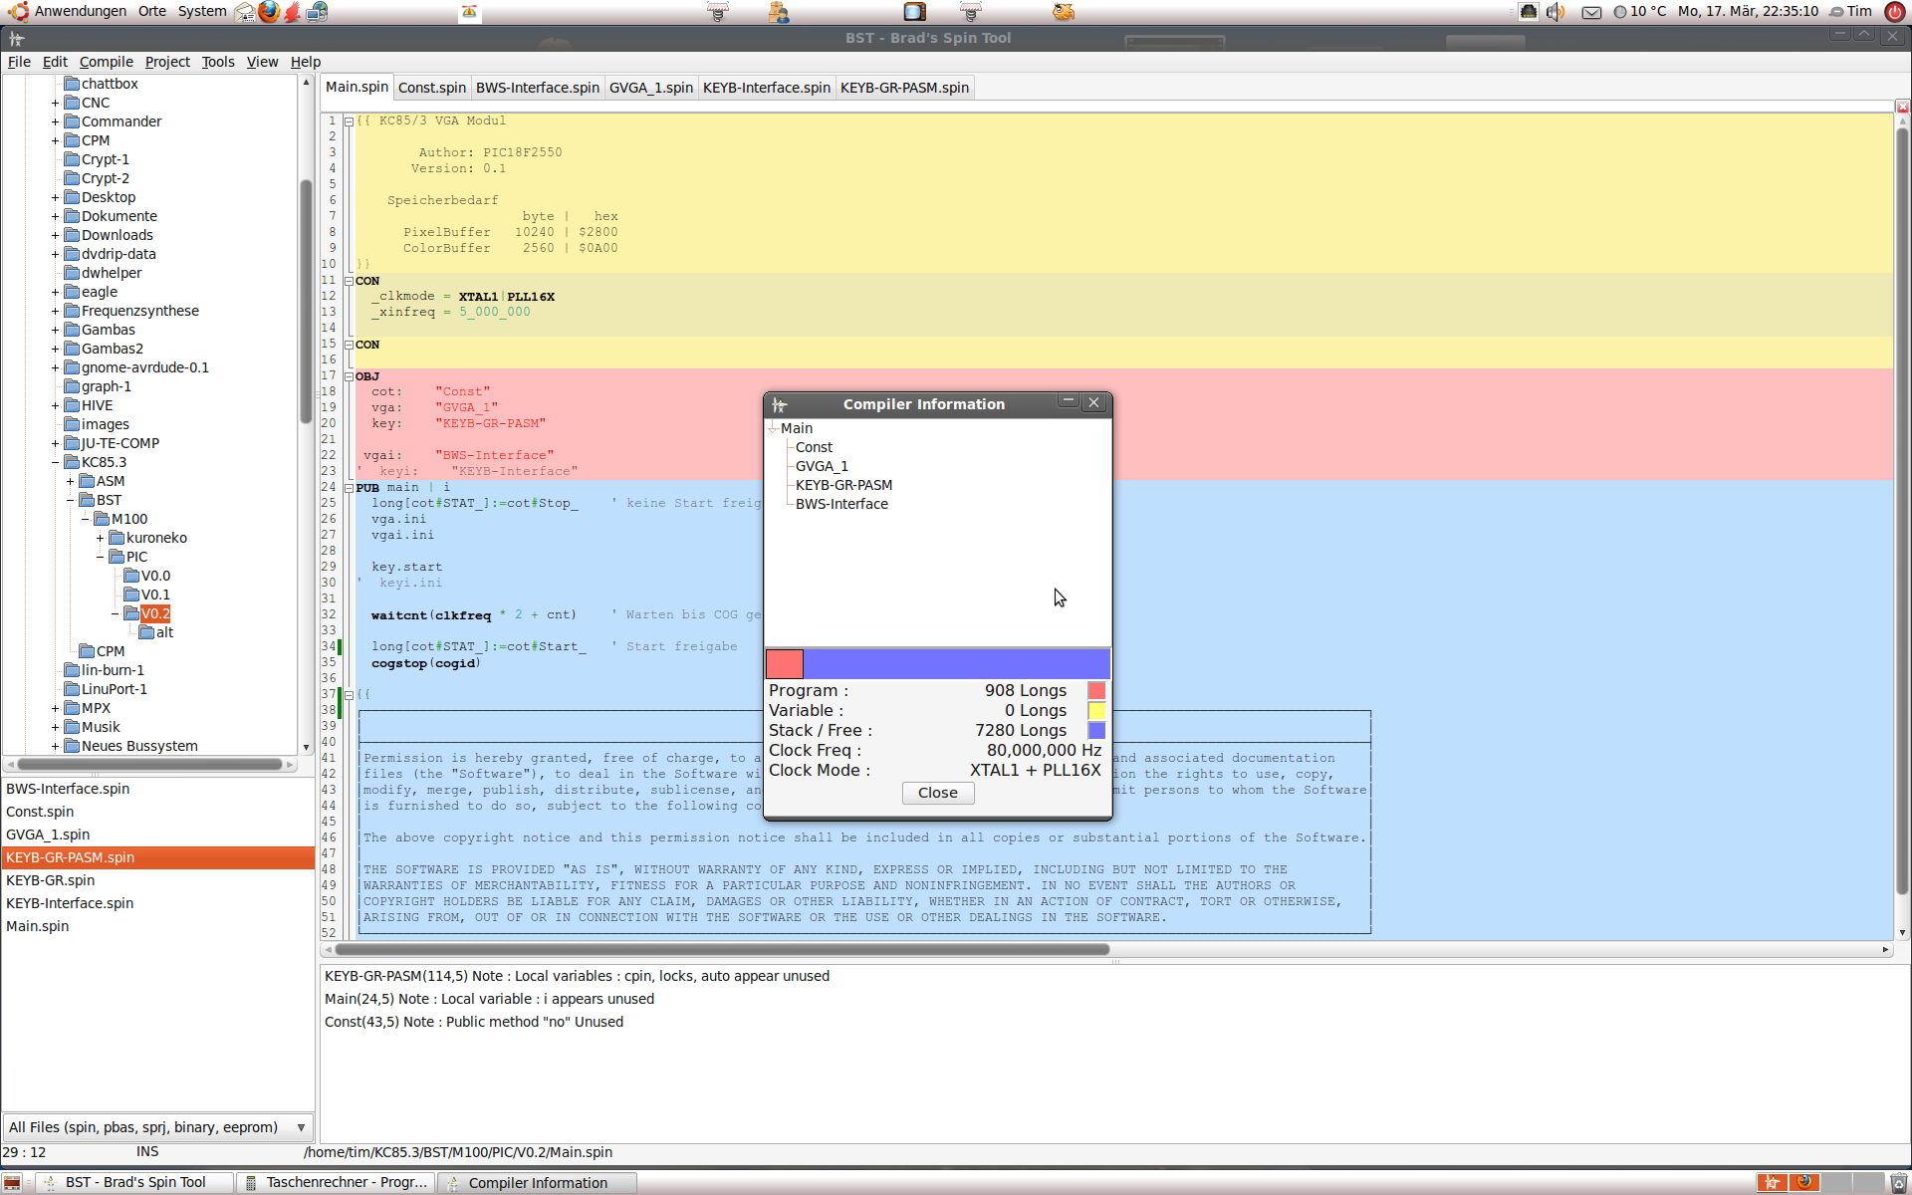Select KEYB-GR-PASM in the compiler object tree

843,485
